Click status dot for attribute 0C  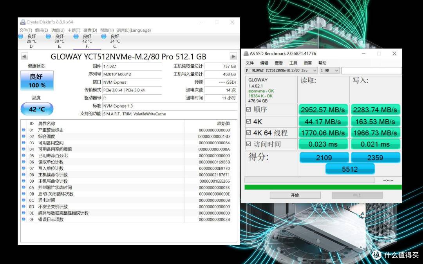pos(23,200)
